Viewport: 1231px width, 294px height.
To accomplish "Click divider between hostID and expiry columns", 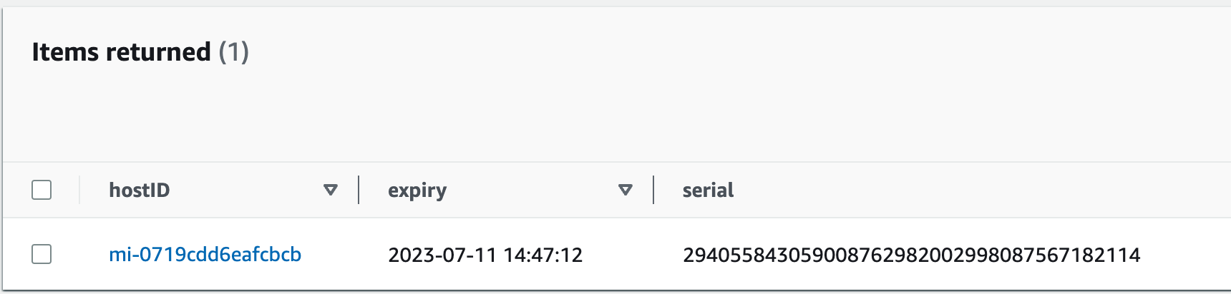I will 359,190.
